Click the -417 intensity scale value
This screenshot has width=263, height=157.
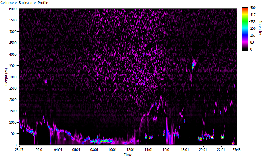[x=252, y=15]
